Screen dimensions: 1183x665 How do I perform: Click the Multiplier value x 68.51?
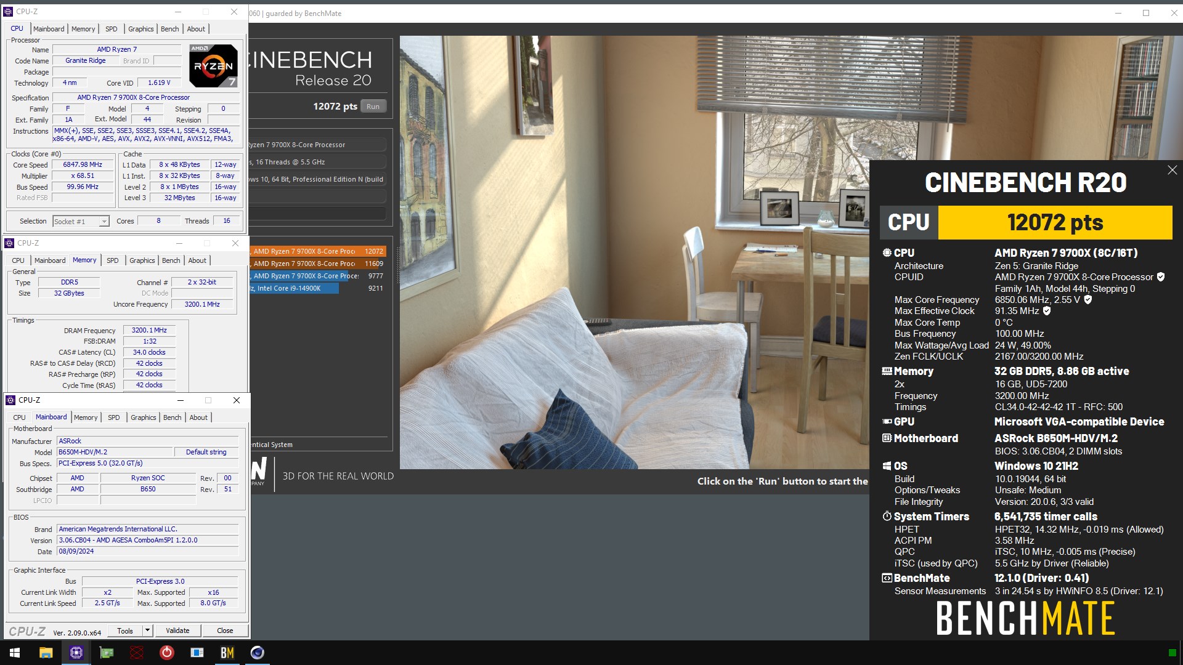coord(83,176)
